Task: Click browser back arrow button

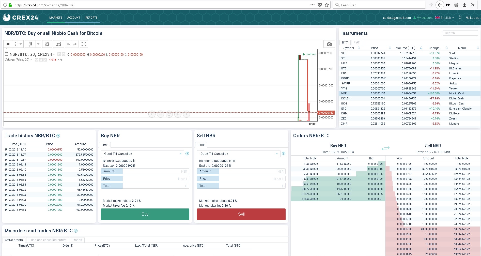Action: point(440,5)
